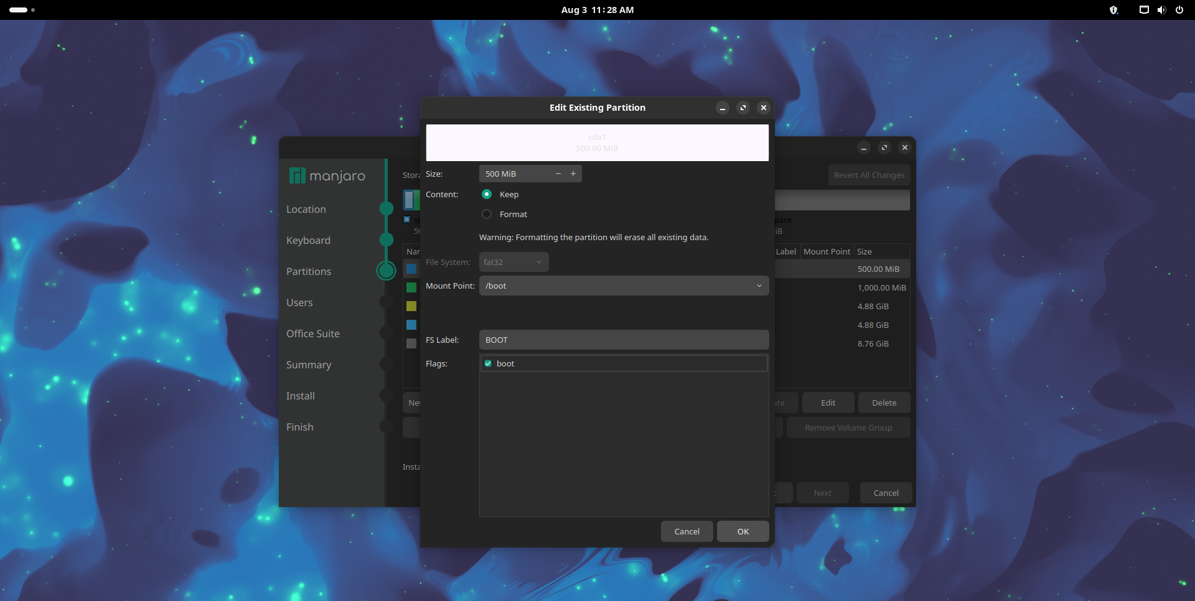Select the Keep content radio button
The width and height of the screenshot is (1195, 601).
[487, 194]
